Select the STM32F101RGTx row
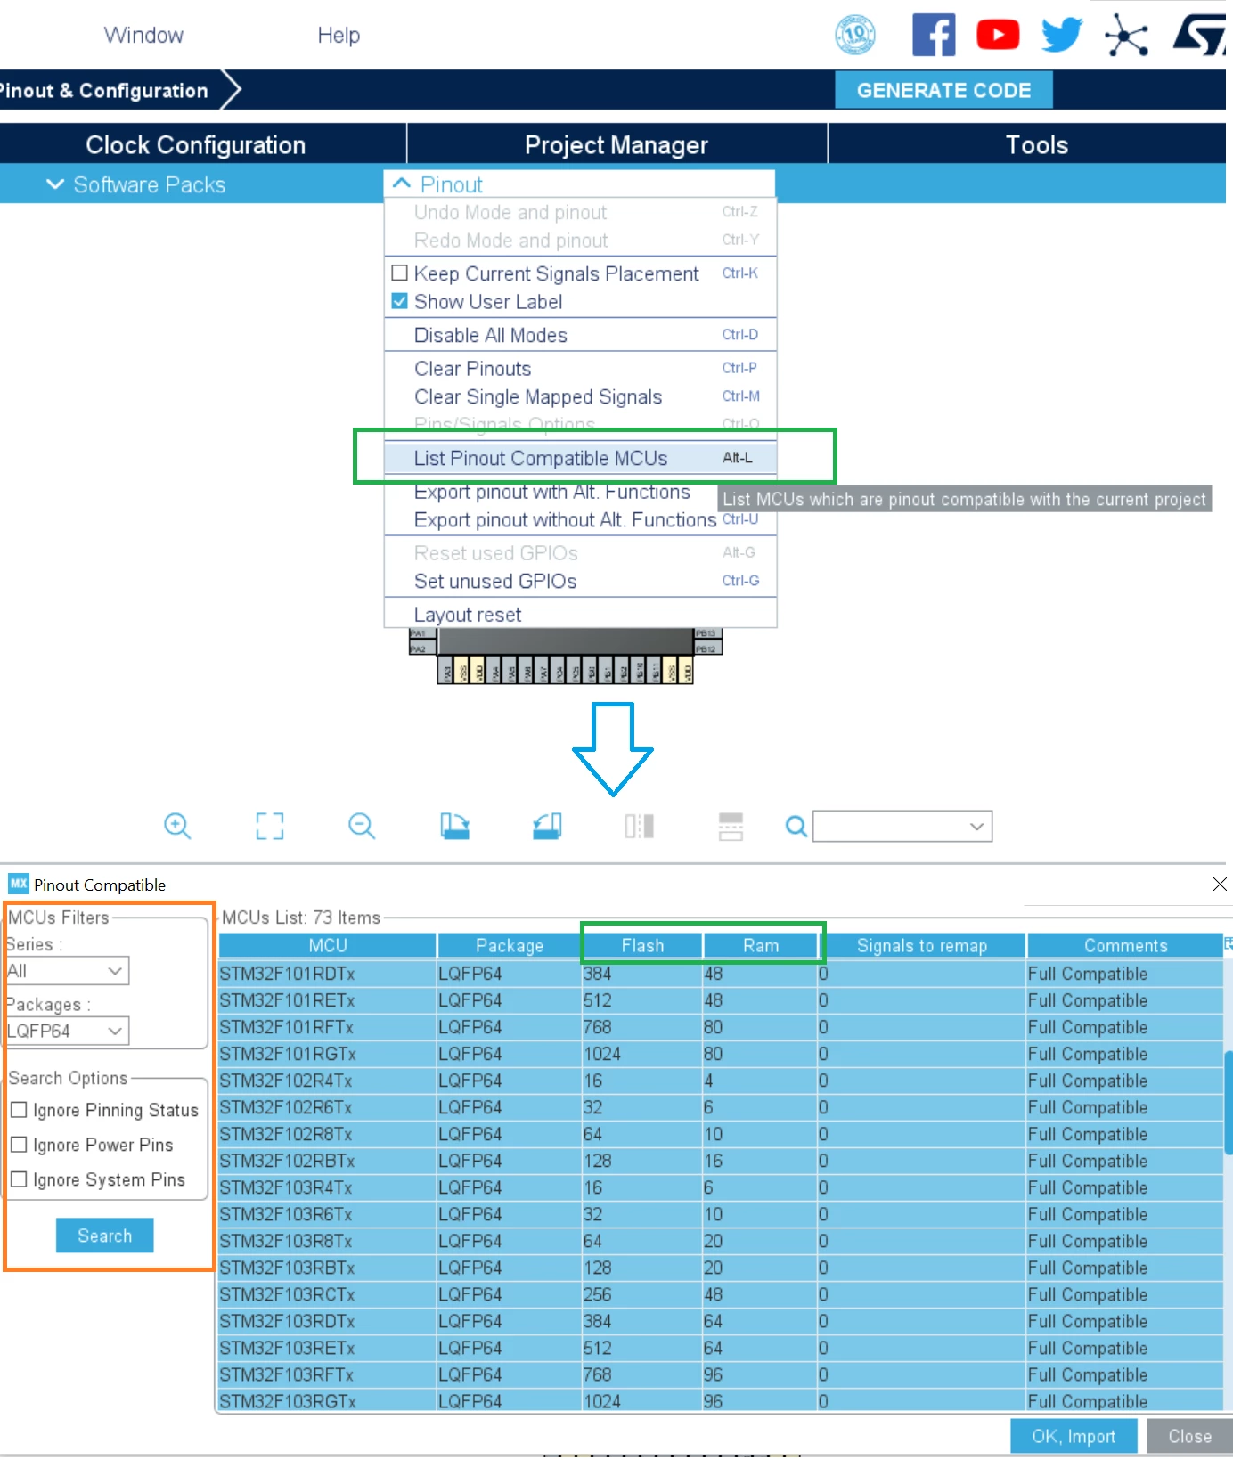The width and height of the screenshot is (1233, 1460). (721, 1054)
